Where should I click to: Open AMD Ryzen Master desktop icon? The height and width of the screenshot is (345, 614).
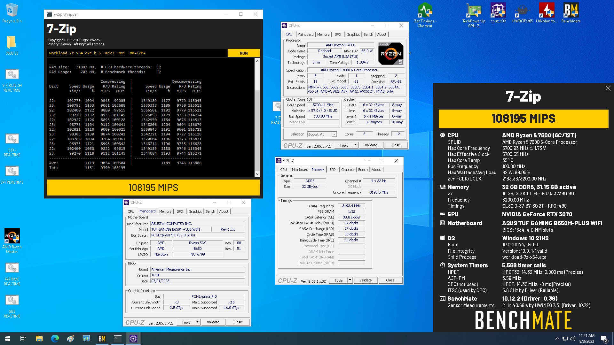pos(12,241)
